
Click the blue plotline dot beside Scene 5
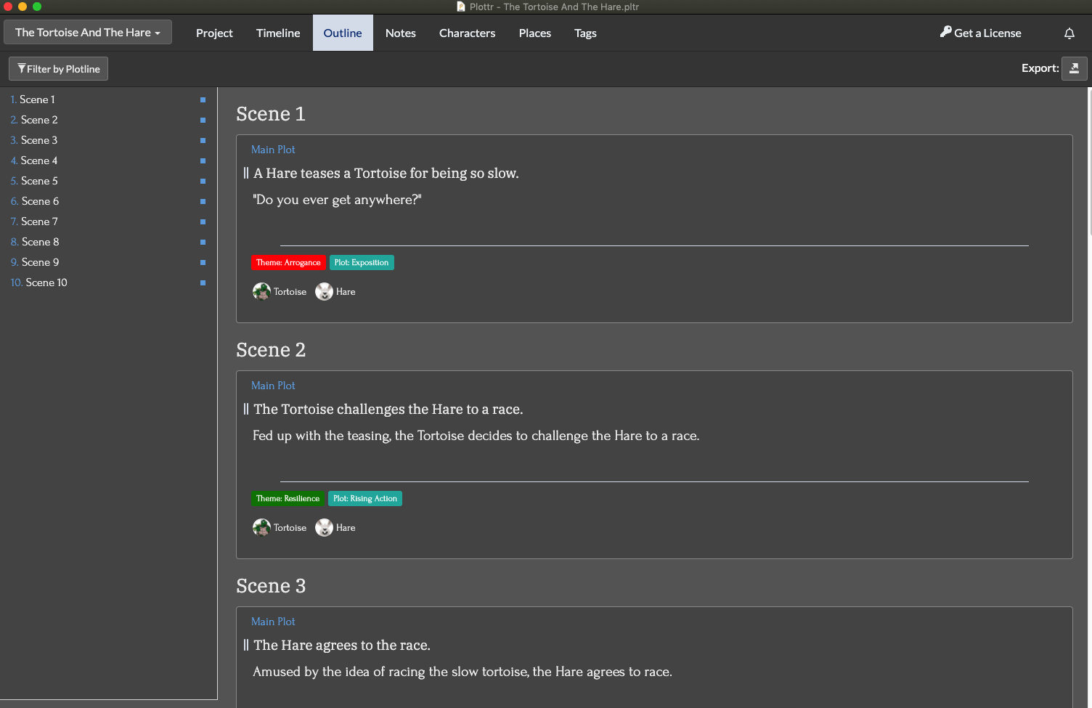(203, 181)
